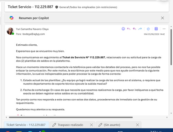Image resolution: width=173 pixels, height=132 pixels.
Task: Click bold text Ticket de Servicio N° 112.229.887
Action: pyautogui.click(x=84, y=57)
